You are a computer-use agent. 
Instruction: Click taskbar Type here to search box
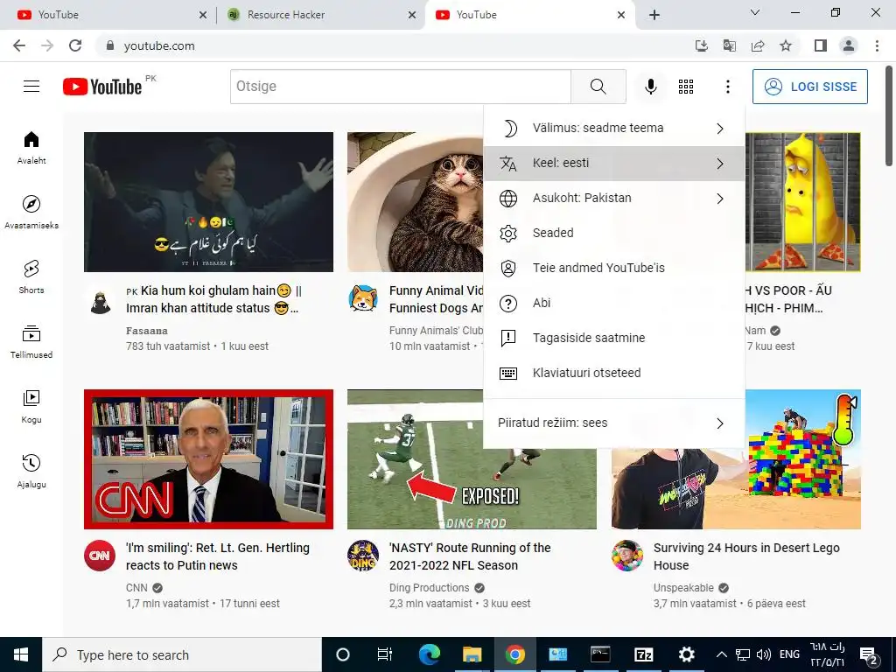[182, 654]
